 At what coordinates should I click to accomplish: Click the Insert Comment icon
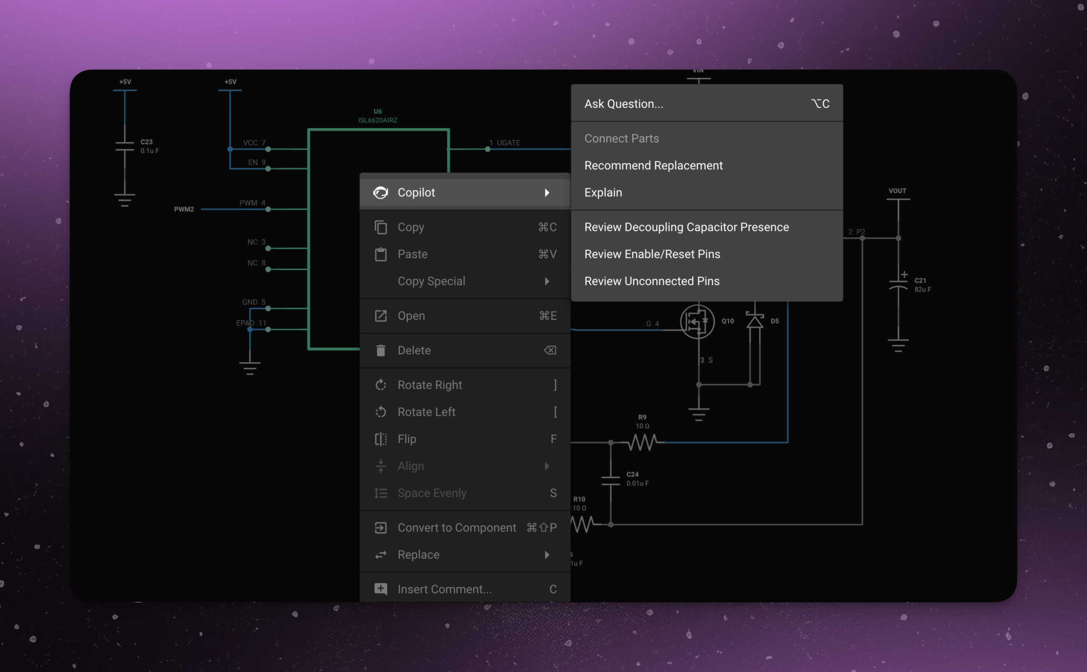point(380,589)
